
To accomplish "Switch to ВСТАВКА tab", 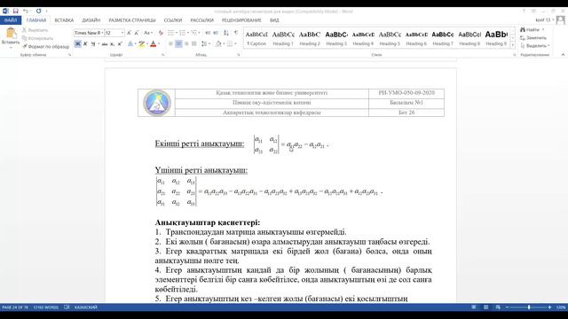I will point(64,20).
